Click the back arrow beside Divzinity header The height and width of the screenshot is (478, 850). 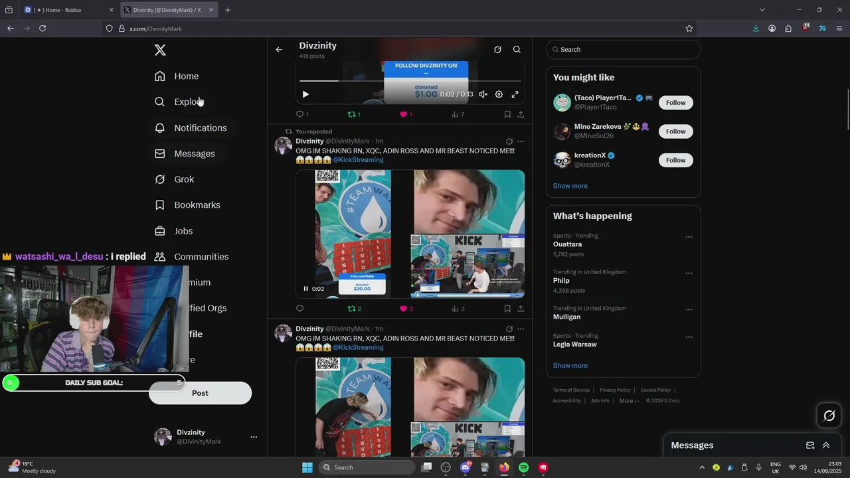pos(279,50)
